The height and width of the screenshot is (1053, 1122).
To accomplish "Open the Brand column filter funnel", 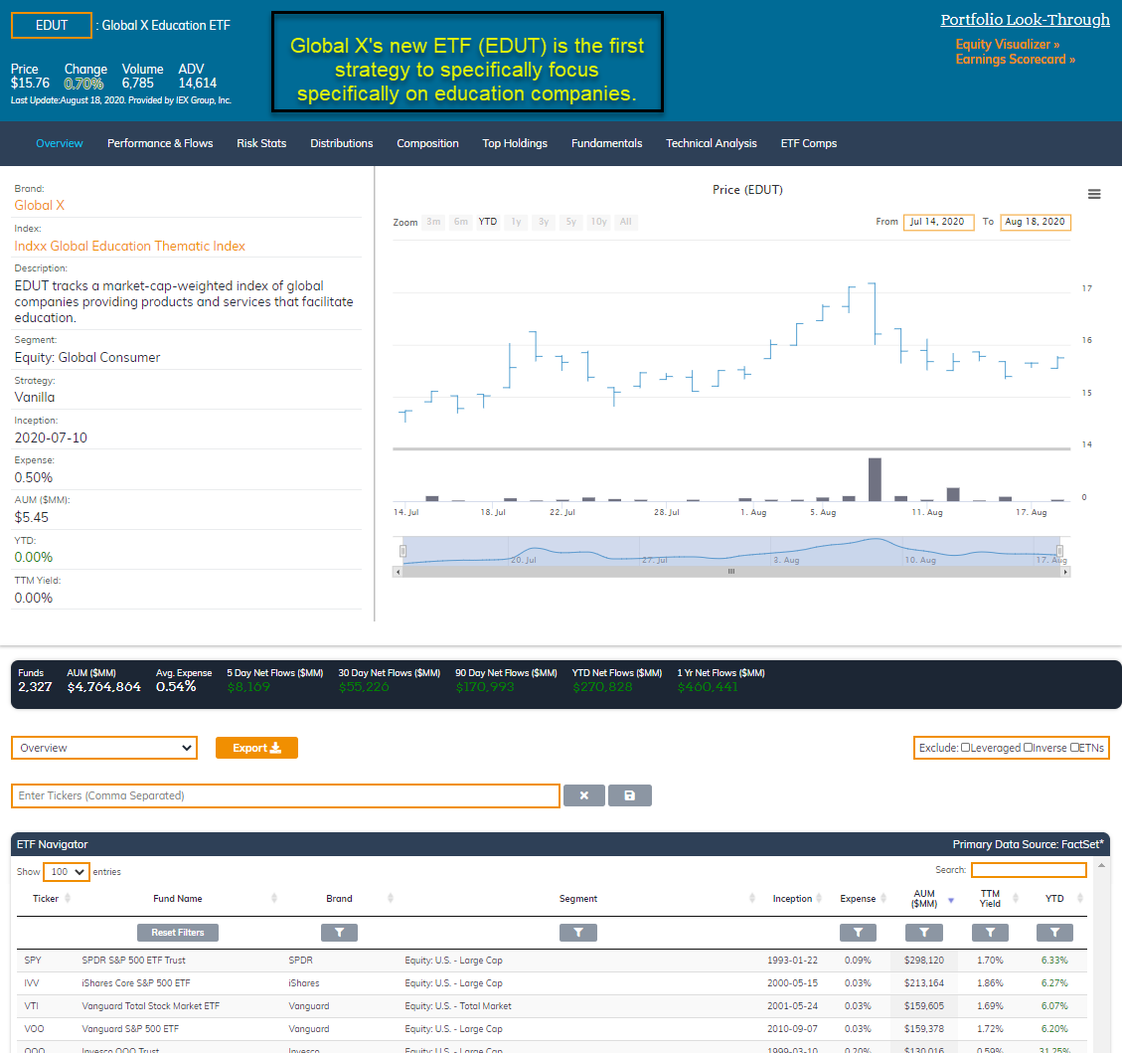I will pyautogui.click(x=339, y=933).
